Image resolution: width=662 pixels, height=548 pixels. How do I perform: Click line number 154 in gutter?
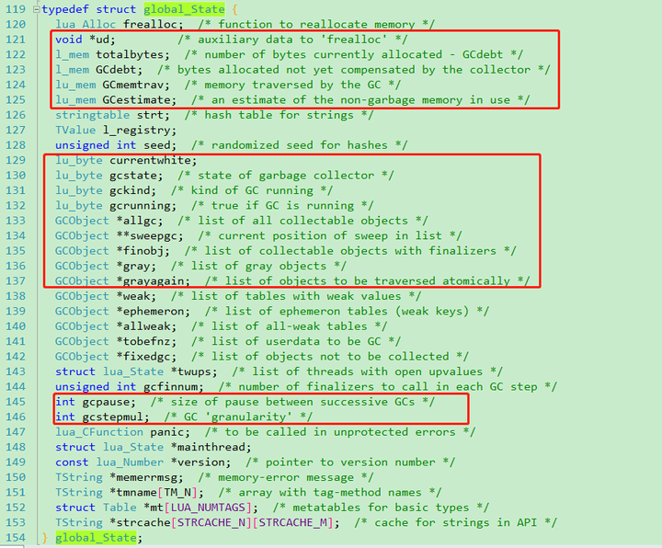[16, 538]
